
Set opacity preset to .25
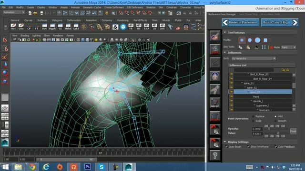tap(266, 126)
